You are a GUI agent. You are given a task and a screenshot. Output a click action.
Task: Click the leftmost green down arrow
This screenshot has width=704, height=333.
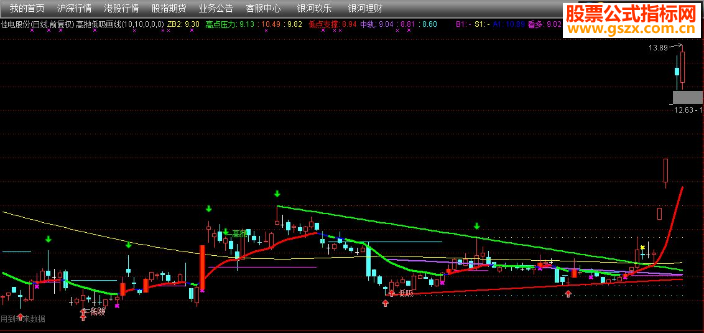[49, 239]
